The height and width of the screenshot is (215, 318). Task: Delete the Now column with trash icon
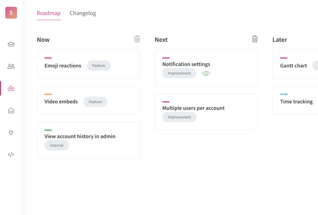[137, 39]
